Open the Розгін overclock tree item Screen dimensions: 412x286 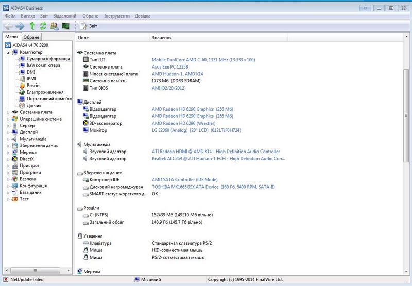(33, 85)
